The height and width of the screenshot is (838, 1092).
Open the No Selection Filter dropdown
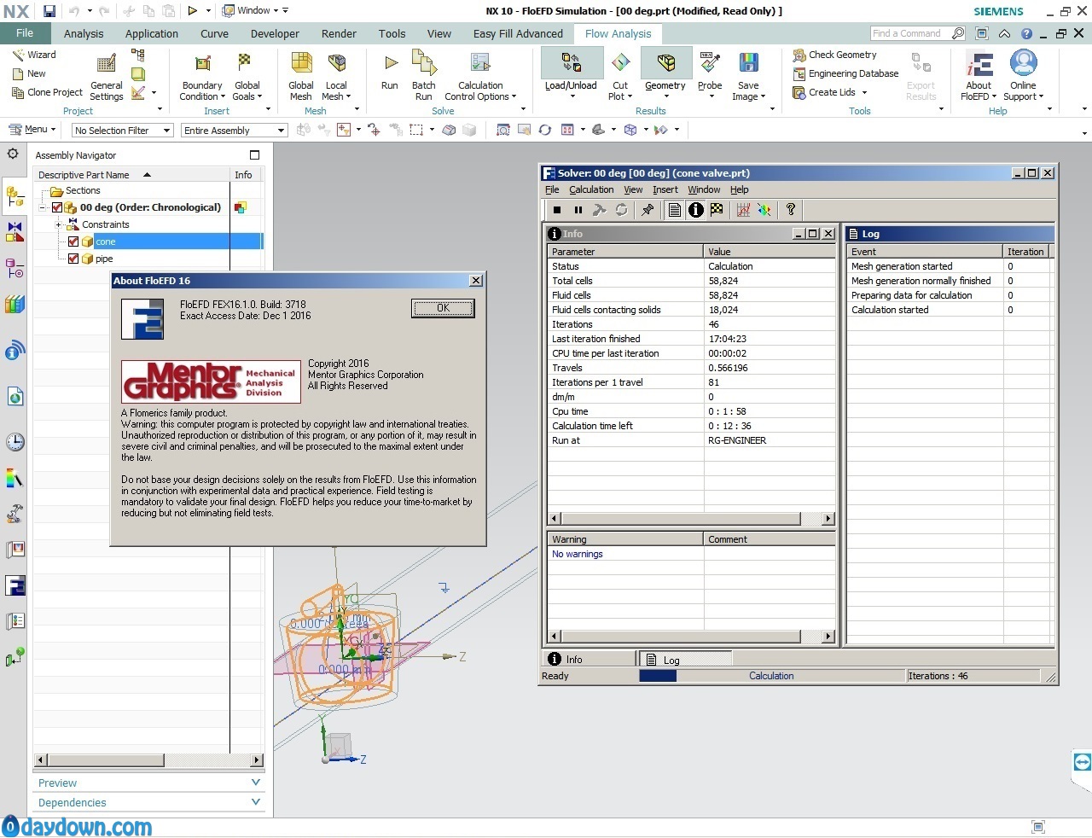123,131
